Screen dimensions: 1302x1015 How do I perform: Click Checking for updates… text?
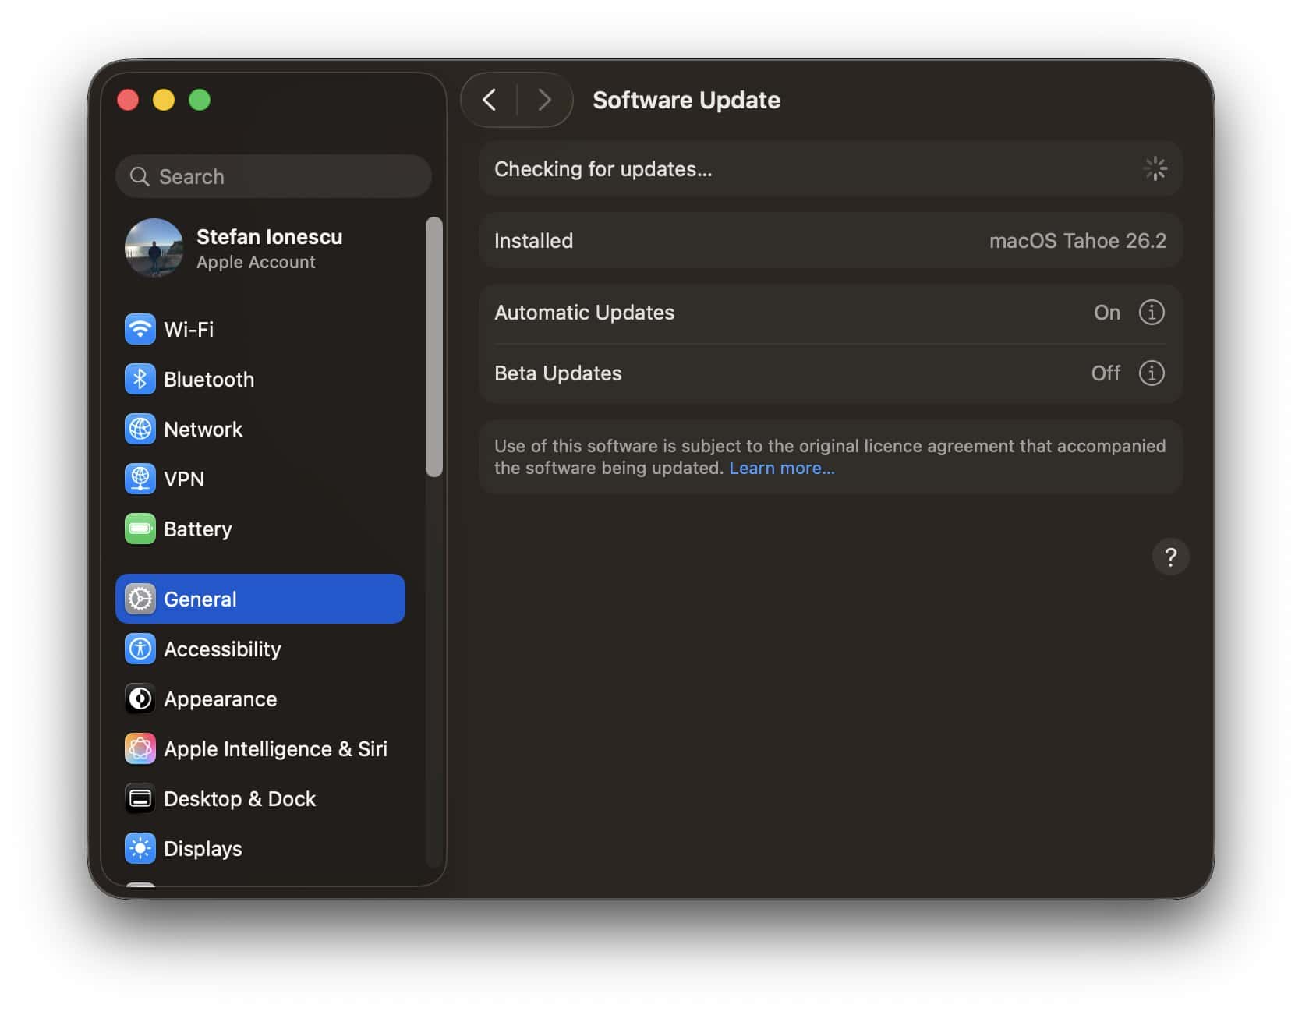click(x=603, y=169)
